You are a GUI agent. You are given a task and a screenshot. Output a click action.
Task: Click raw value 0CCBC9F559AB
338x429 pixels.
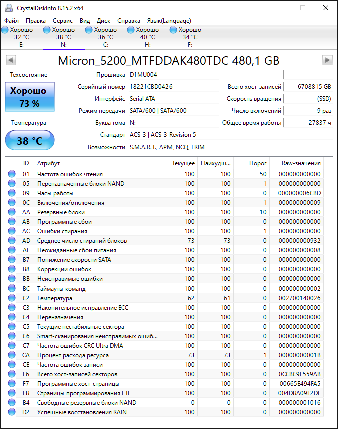pyautogui.click(x=299, y=374)
